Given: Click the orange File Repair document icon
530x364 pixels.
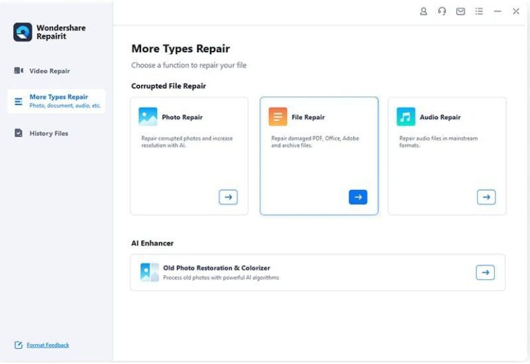Looking at the screenshot, I should click(x=278, y=116).
